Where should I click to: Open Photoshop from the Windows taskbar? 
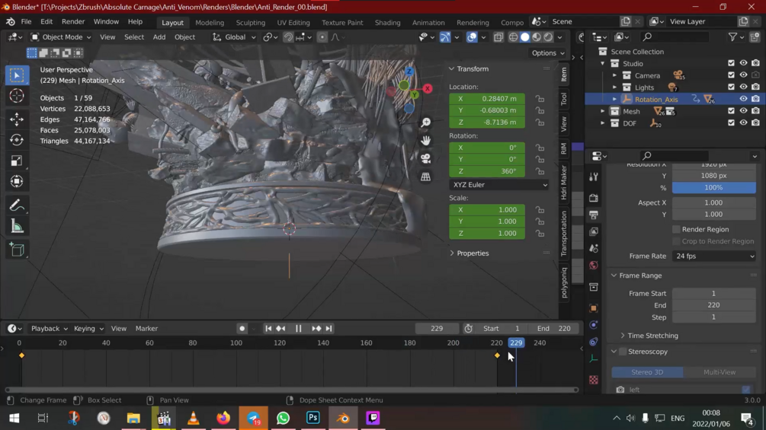pos(312,418)
